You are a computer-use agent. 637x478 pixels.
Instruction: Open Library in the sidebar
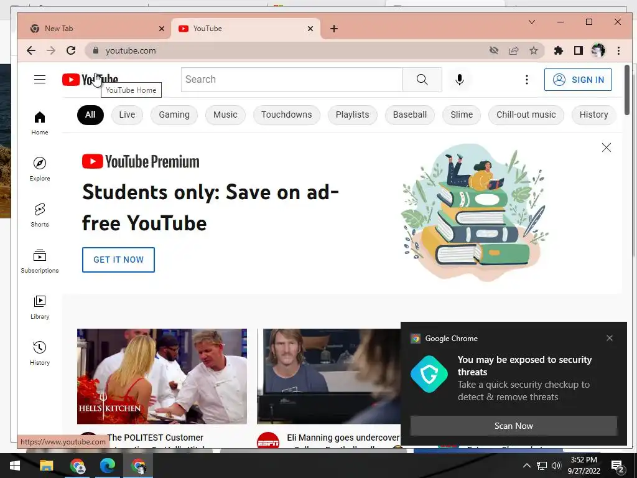(40, 307)
